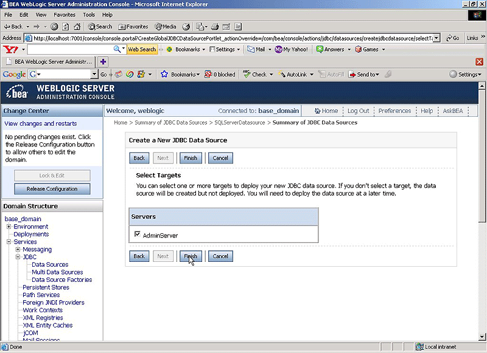Collapse the Services tree node
Viewport: 487px width, 353px height.
tap(9, 242)
